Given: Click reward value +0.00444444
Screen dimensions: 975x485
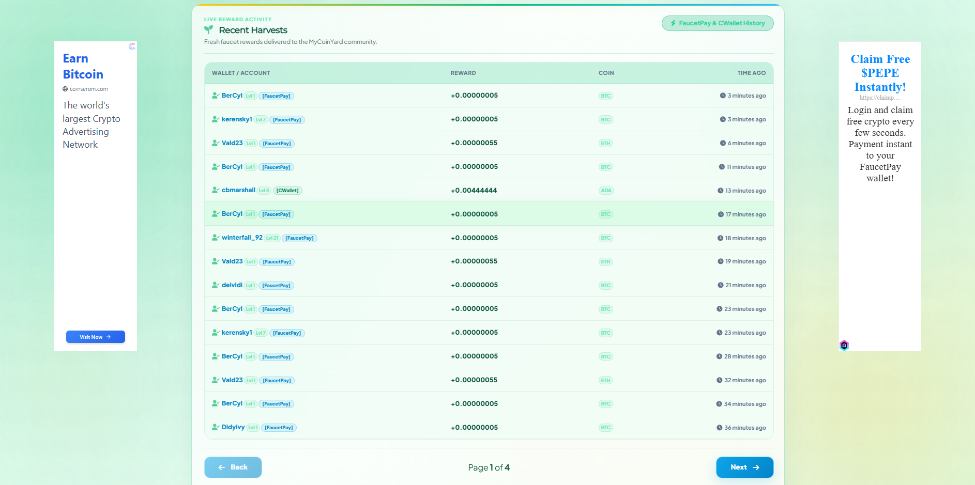Looking at the screenshot, I should tap(474, 191).
